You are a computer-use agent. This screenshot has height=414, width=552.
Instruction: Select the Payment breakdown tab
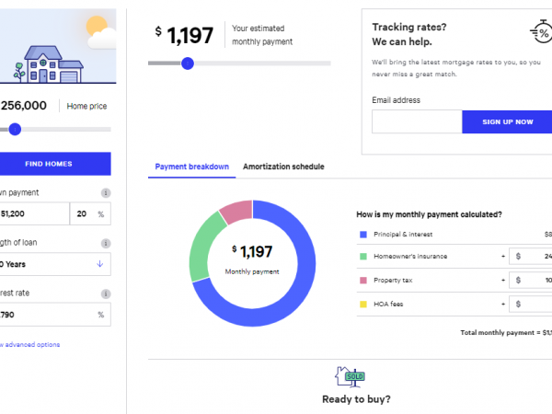(x=191, y=167)
